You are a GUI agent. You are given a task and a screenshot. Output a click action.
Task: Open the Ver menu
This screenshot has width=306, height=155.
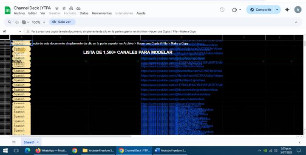[x=43, y=13]
